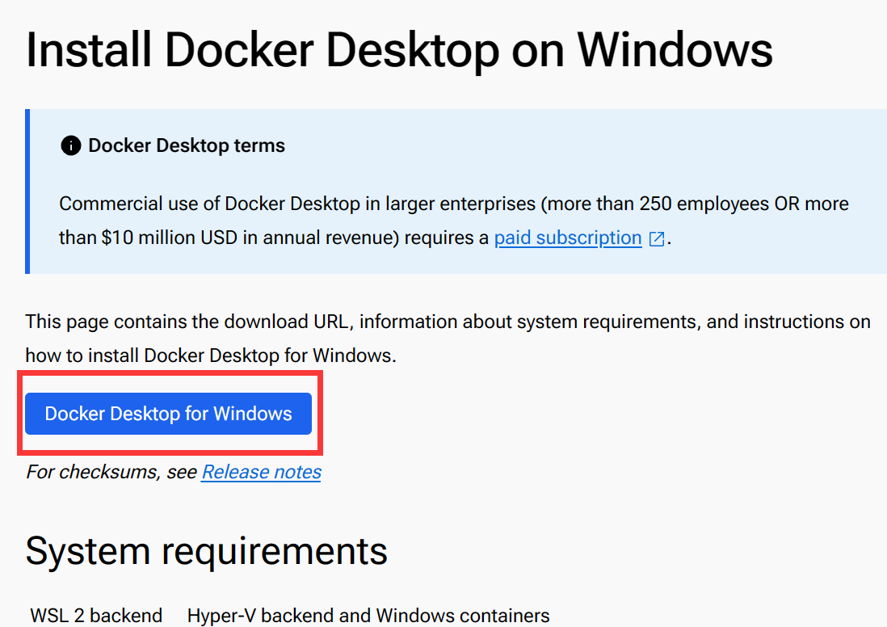Click the "For checksums, see" text
887x627 pixels.
point(111,472)
